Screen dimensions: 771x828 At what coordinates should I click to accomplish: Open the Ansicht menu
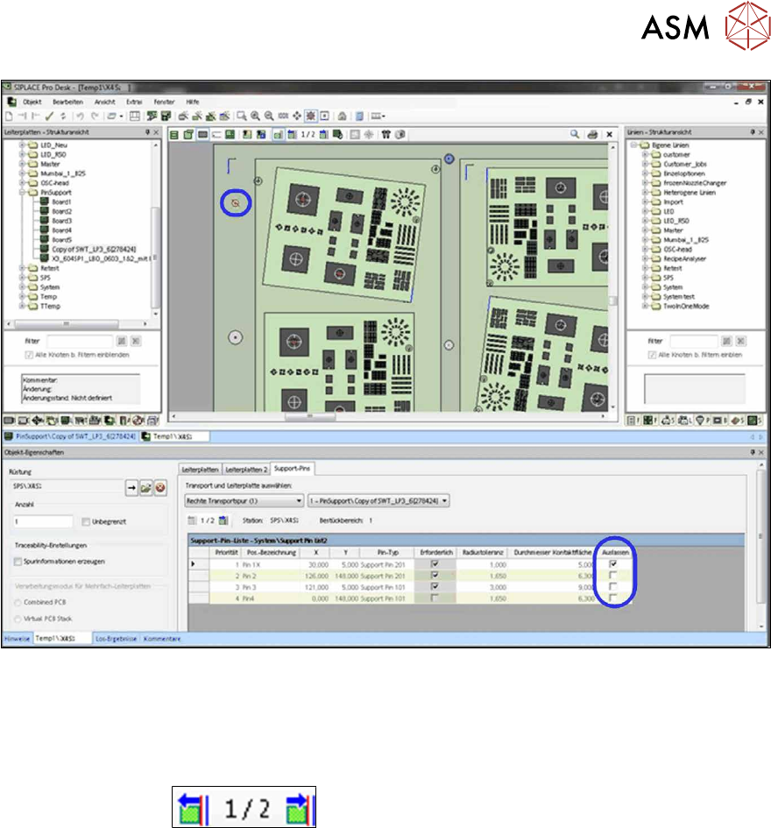click(104, 102)
